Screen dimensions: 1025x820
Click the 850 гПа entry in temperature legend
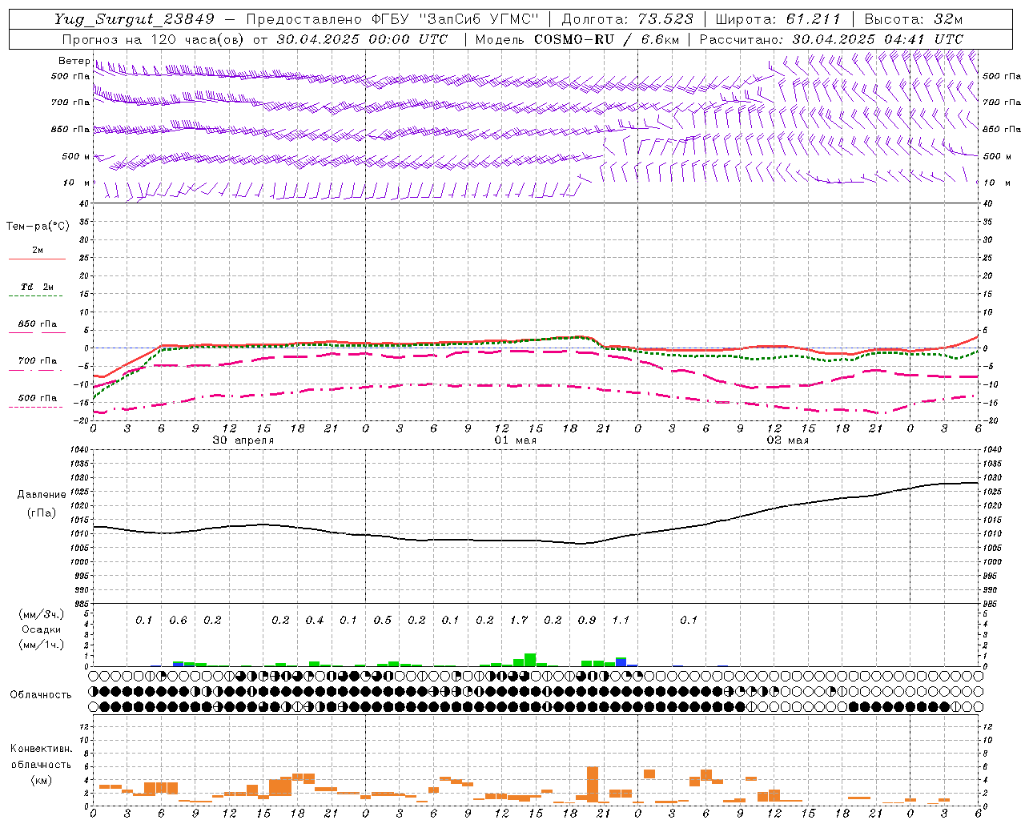click(38, 324)
